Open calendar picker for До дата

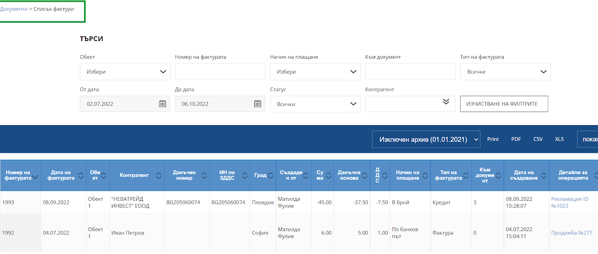click(x=257, y=104)
